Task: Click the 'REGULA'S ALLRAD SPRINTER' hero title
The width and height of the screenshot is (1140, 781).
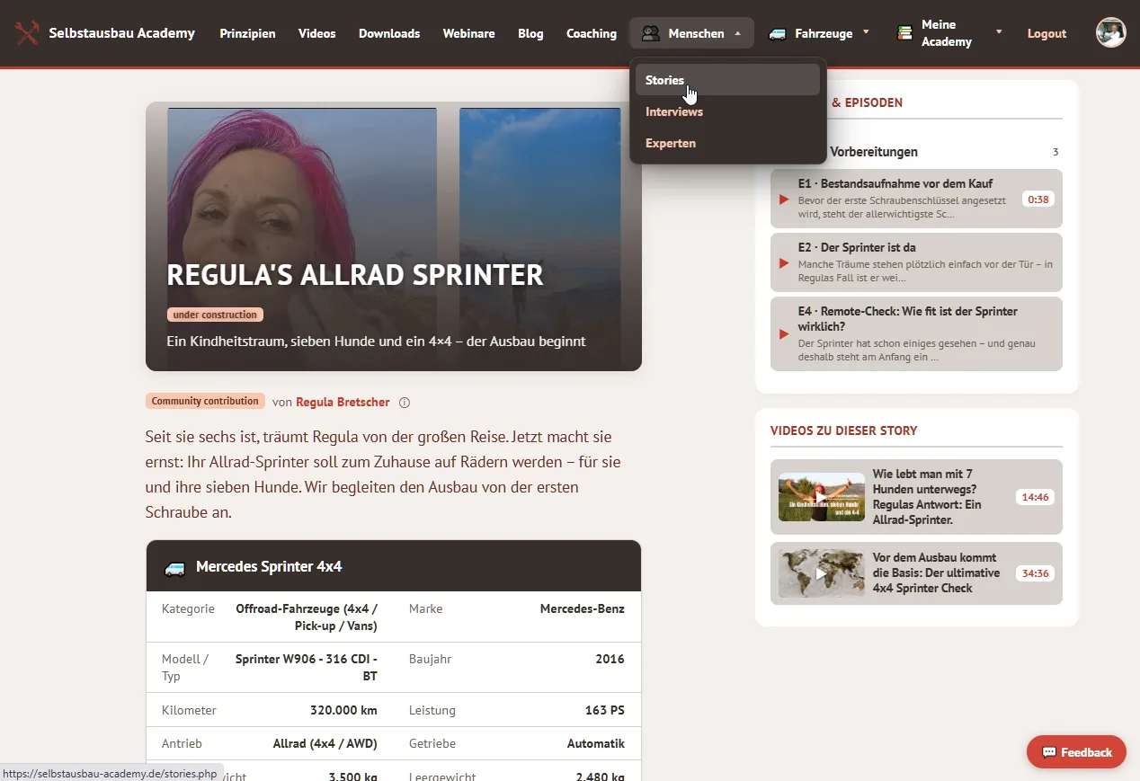Action: click(355, 275)
